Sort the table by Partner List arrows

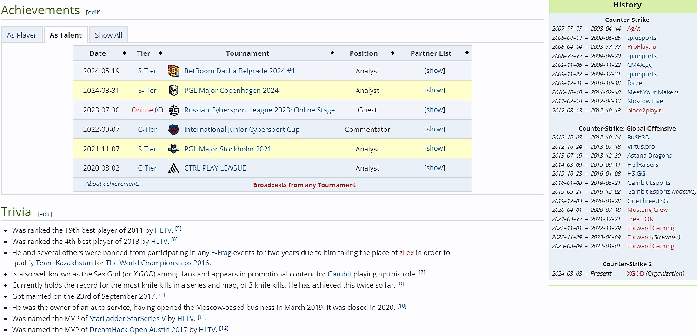(466, 53)
